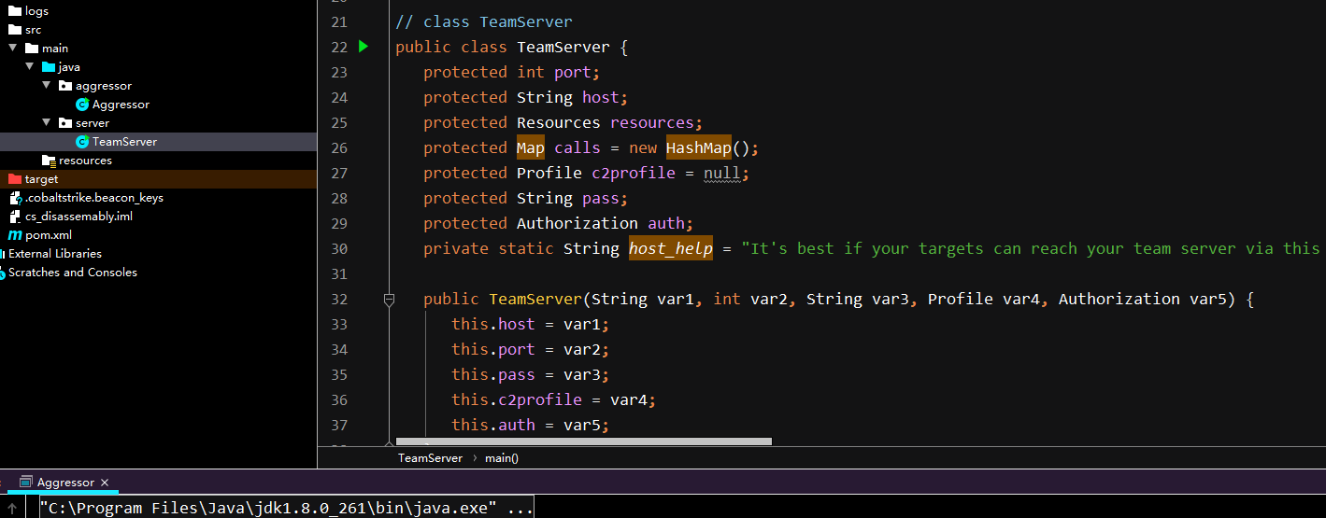The height and width of the screenshot is (518, 1326).
Task: Click TeamServer in the breadcrumb bar
Action: point(430,458)
